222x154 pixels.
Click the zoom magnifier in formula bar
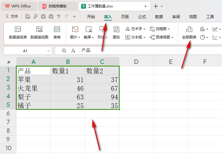coord(64,50)
